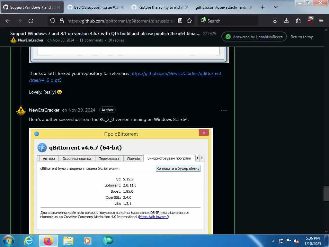Click the page vertical scrollbar thumb
This screenshot has width=329, height=247.
326,193
